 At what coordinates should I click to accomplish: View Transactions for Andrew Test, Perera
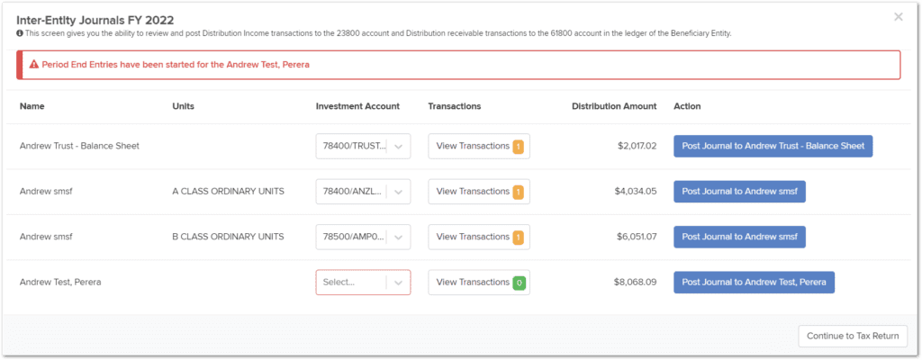coord(472,283)
